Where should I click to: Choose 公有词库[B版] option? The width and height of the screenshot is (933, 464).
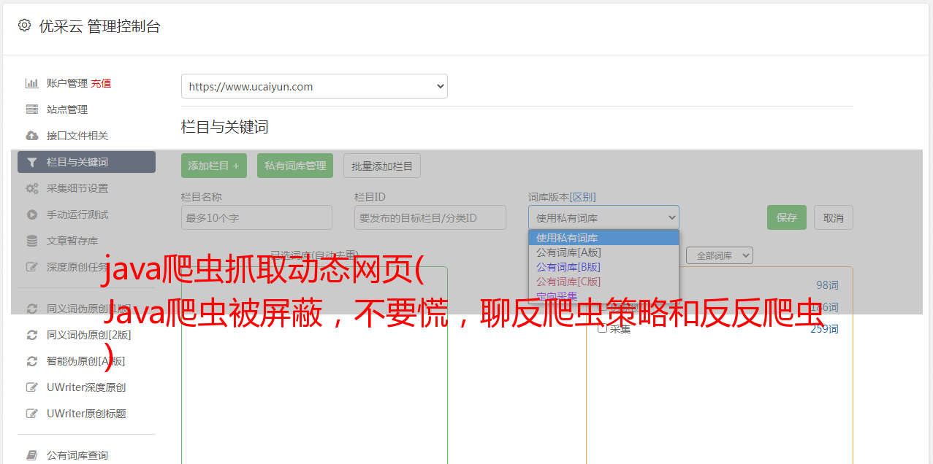tap(603, 267)
